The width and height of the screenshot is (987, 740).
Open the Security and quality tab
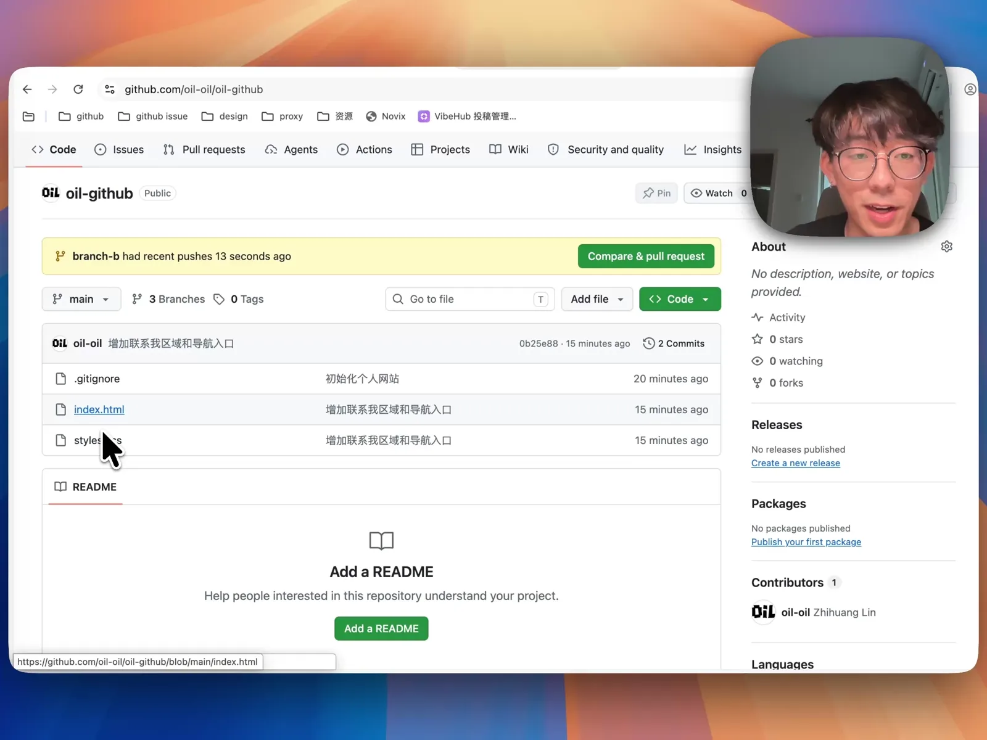[606, 150]
